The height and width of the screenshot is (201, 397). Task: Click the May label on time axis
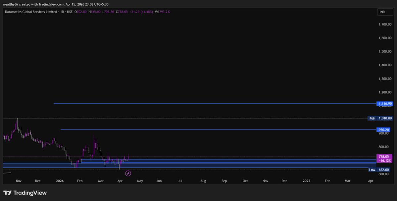click(140, 181)
